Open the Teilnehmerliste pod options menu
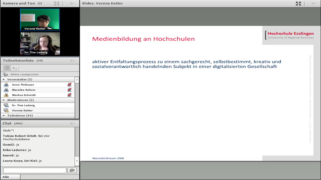 pyautogui.click(x=72, y=60)
